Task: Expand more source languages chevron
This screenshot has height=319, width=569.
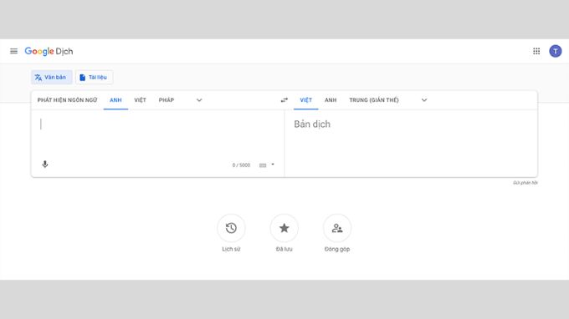Action: 199,100
